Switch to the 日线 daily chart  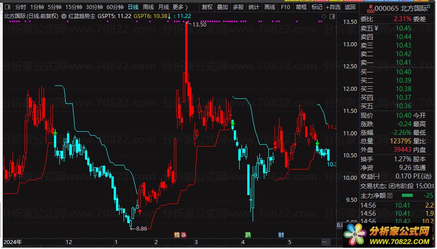pos(133,7)
